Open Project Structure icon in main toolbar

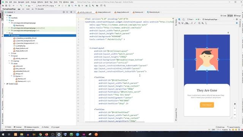click(x=97, y=6)
